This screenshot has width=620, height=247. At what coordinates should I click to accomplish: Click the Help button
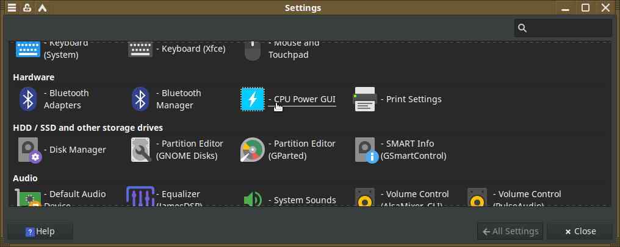[40, 231]
